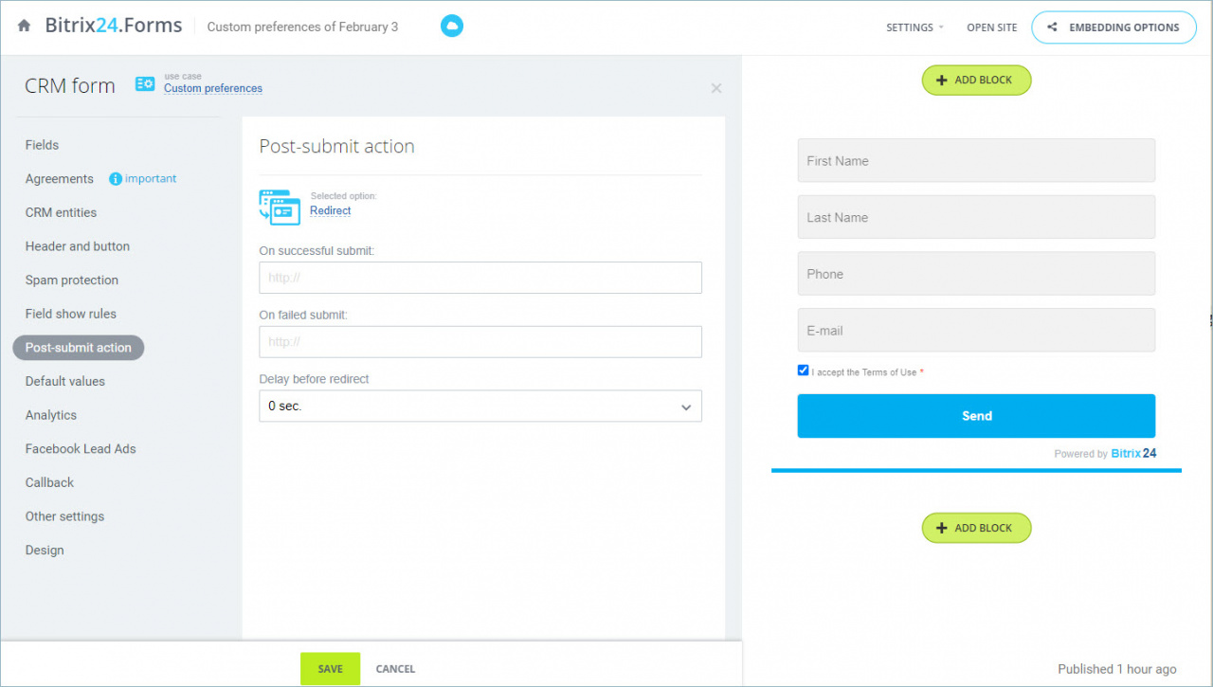
Task: Open Field show rules section
Action: (71, 314)
